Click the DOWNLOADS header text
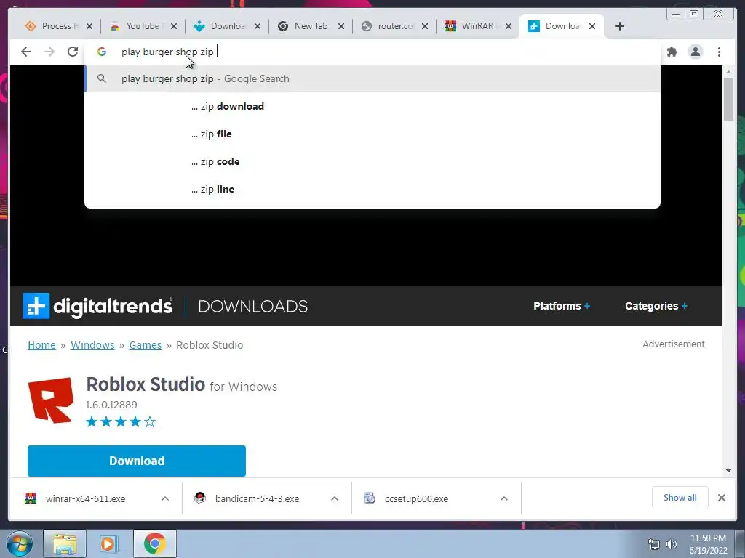Screen dimensions: 745x558 pyautogui.click(x=252, y=306)
